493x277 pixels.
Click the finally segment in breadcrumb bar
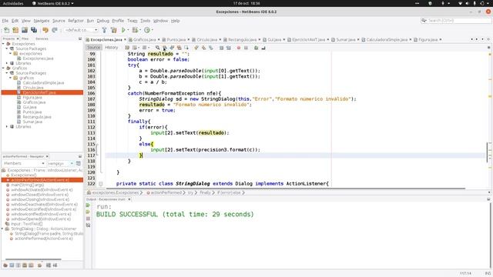click(x=205, y=192)
